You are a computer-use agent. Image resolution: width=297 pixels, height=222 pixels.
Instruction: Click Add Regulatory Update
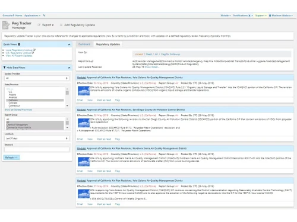(x=80, y=25)
